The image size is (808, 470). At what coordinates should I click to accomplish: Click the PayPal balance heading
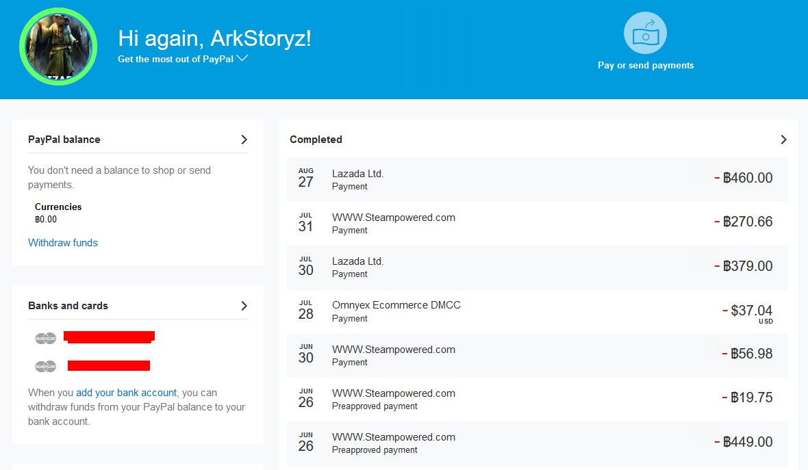(x=64, y=140)
